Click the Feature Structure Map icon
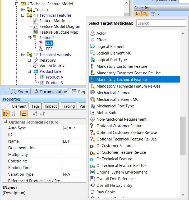The image size is (189, 200). (36, 32)
